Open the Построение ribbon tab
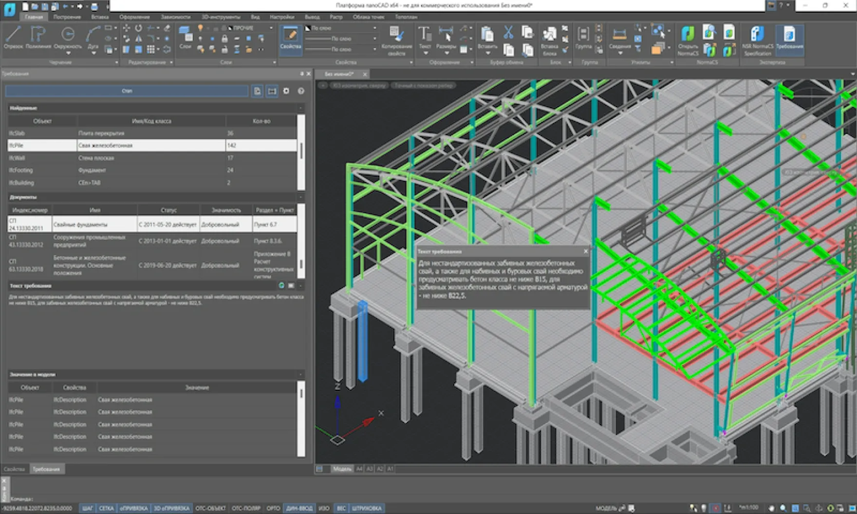Screen dimensions: 857x514 [67, 17]
